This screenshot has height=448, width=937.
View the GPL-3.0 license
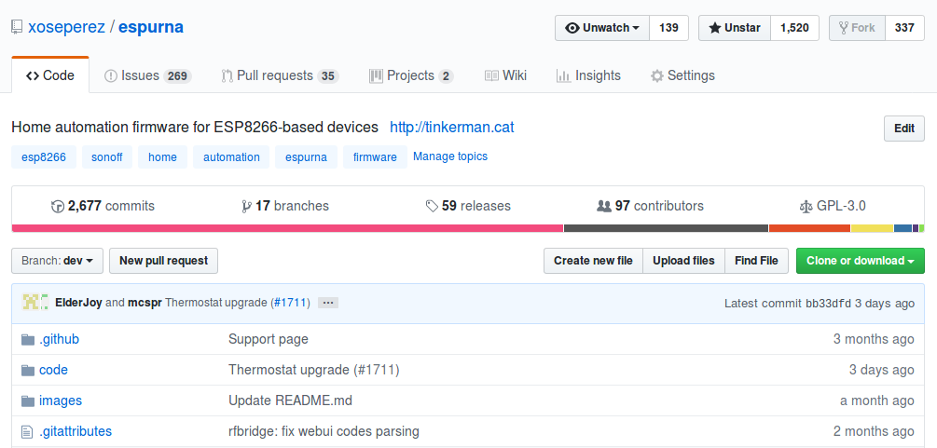tap(833, 206)
